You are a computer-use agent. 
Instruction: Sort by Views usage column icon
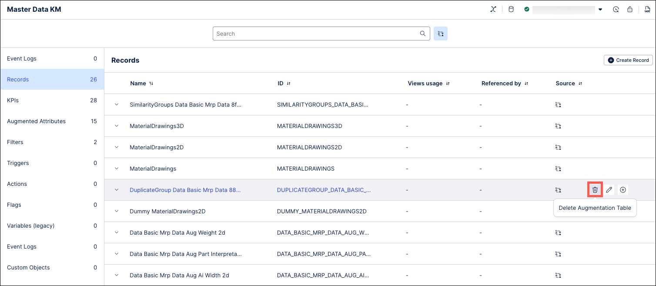(x=448, y=84)
